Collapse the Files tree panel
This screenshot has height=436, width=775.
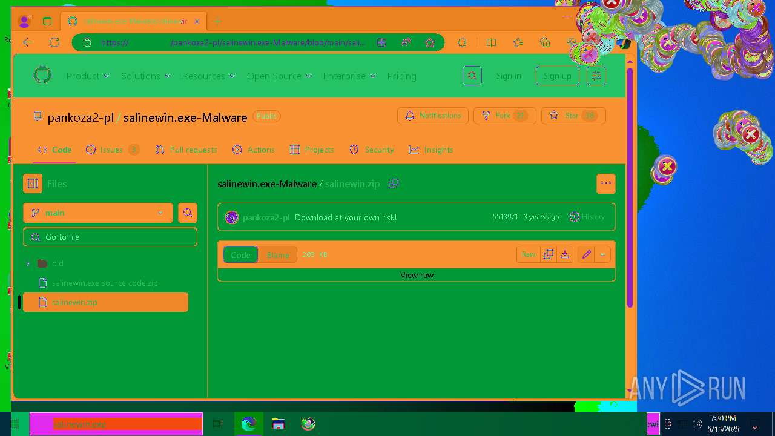point(33,183)
